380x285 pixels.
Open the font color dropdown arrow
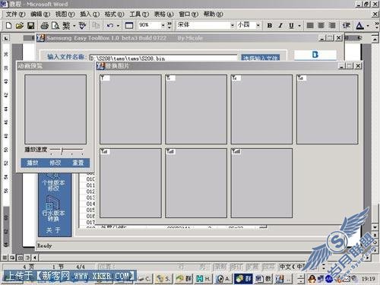368,25
